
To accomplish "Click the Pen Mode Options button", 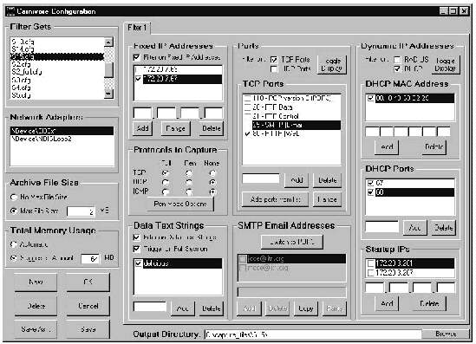I will [x=180, y=204].
